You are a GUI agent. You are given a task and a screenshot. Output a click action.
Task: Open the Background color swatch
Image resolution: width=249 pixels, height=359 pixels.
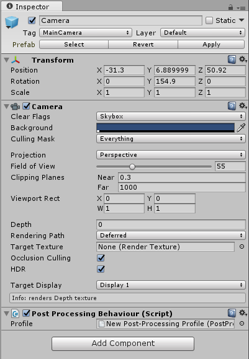pos(165,128)
